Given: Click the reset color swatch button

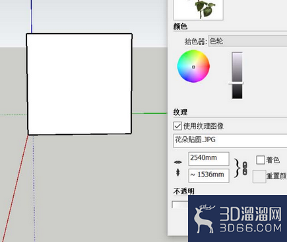Looking at the screenshot, I should (259, 177).
